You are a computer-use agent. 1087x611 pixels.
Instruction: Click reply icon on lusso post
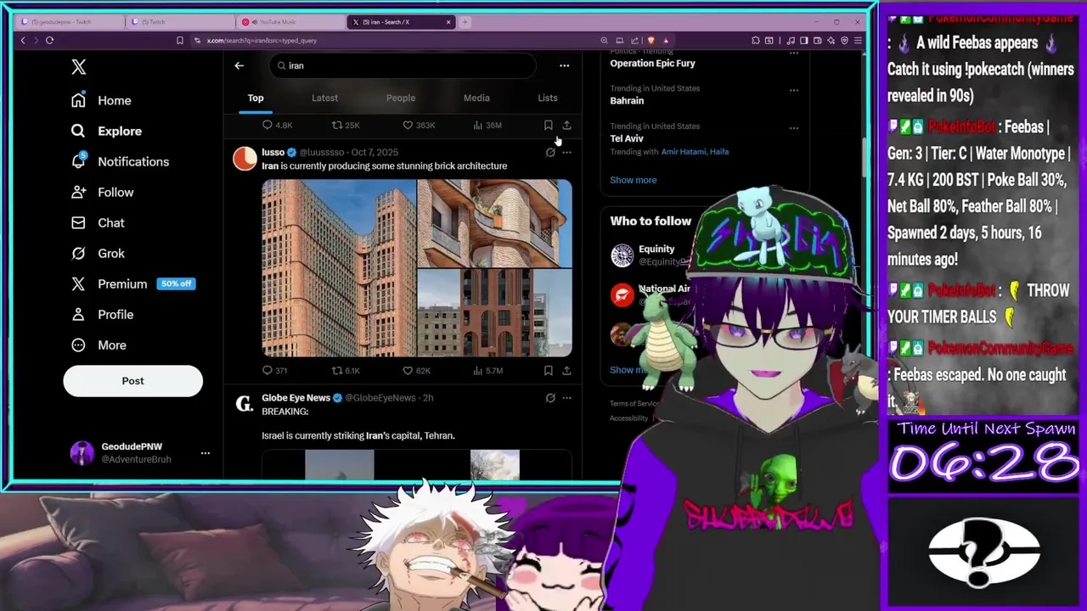(x=268, y=371)
